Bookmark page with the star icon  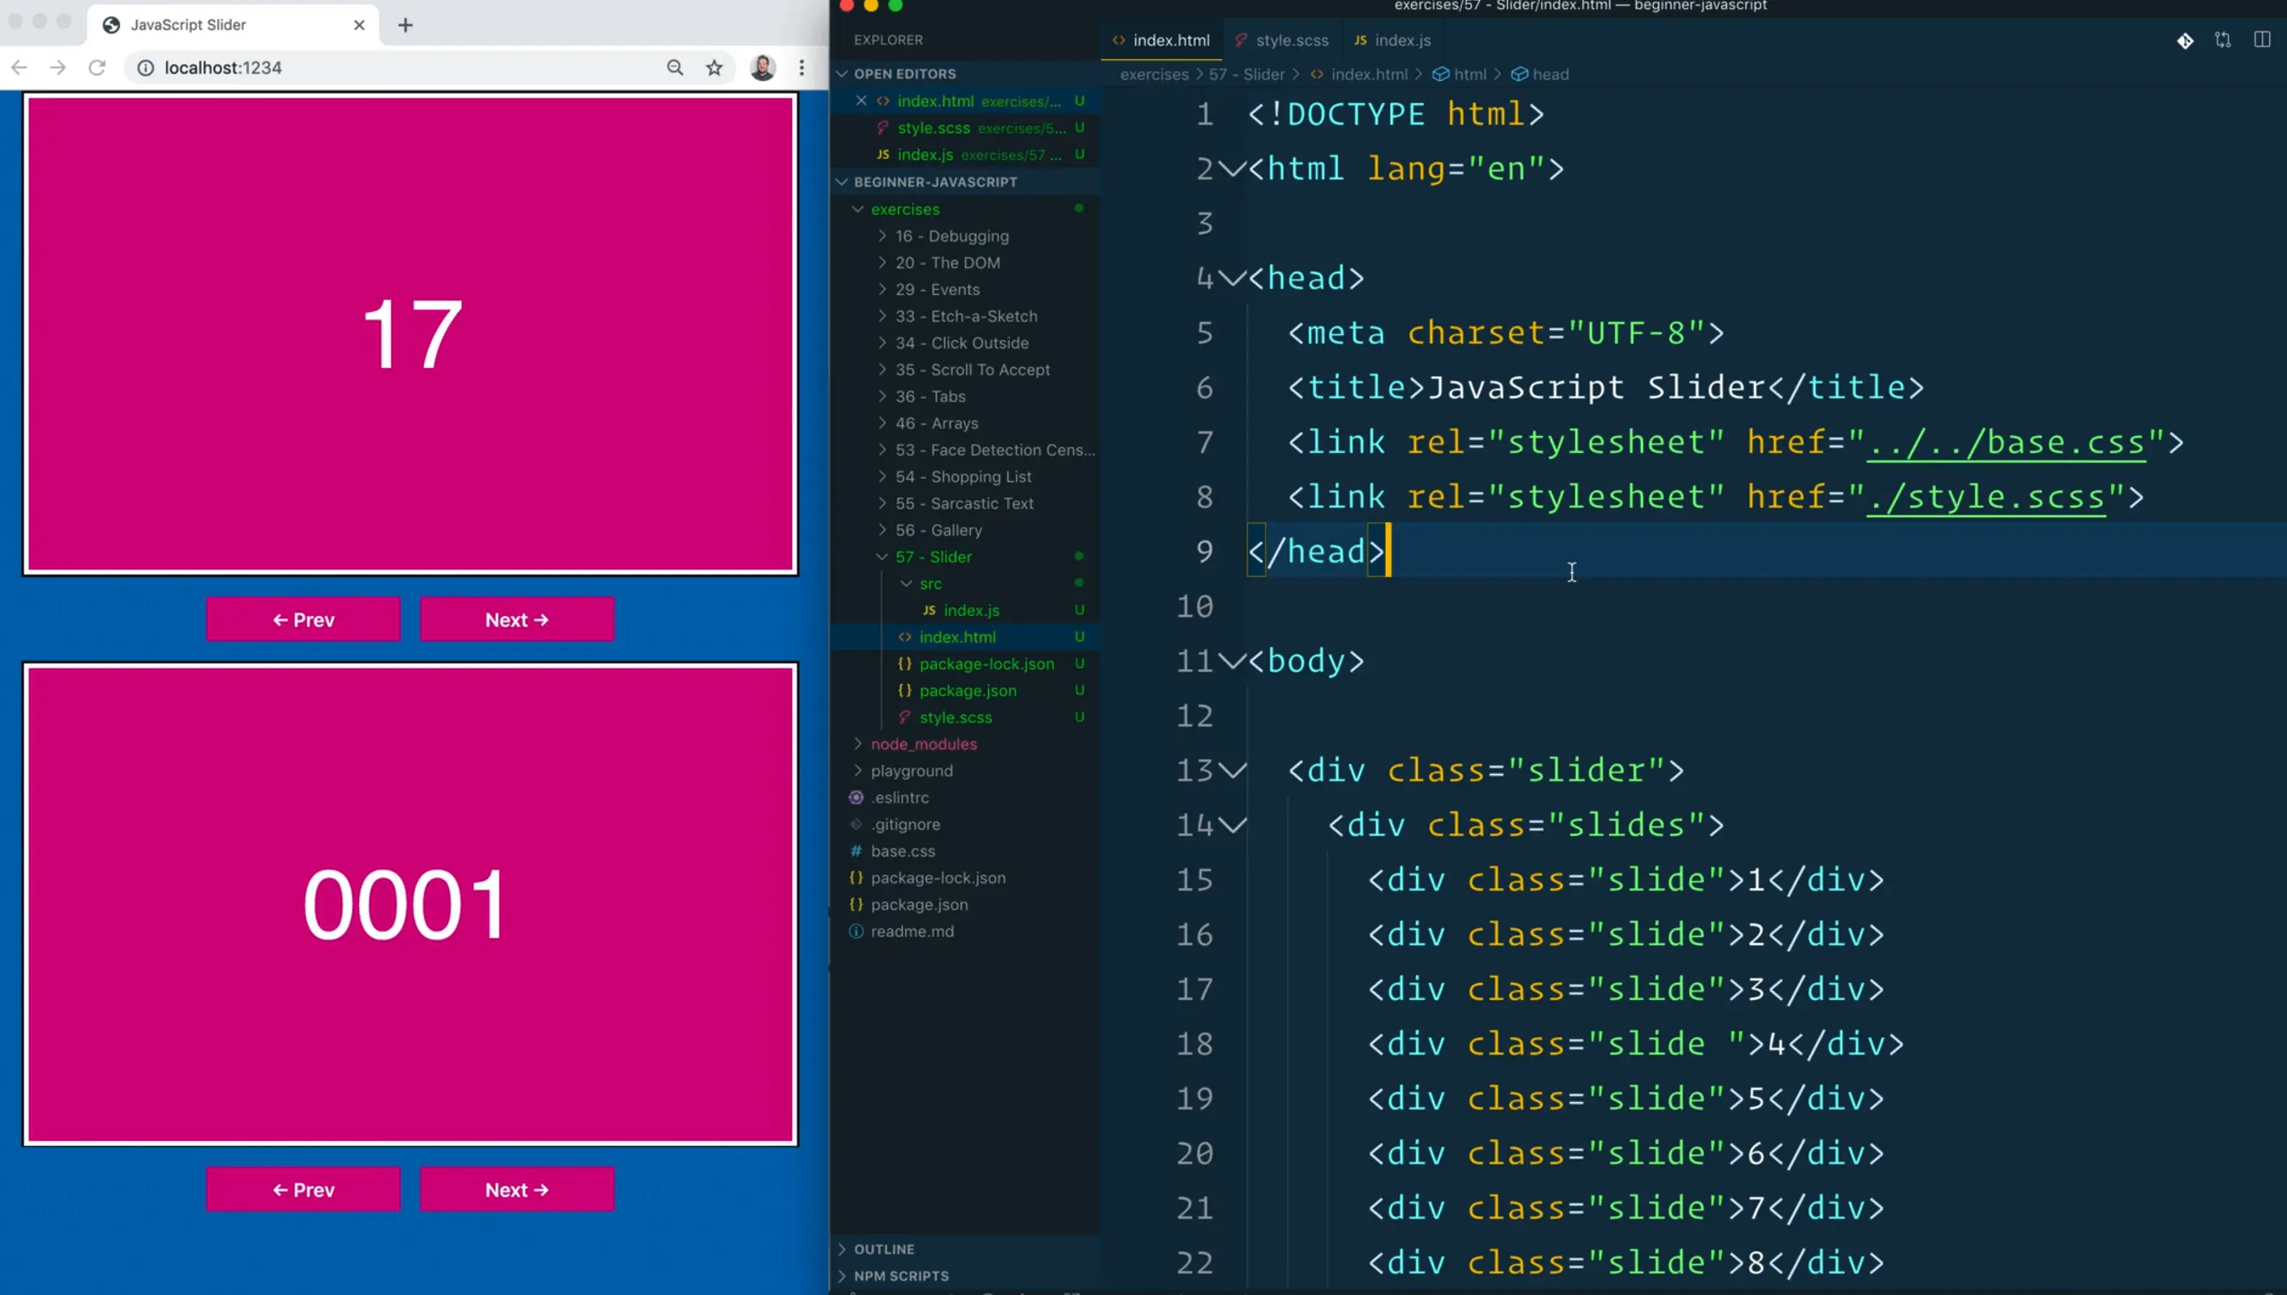point(714,67)
